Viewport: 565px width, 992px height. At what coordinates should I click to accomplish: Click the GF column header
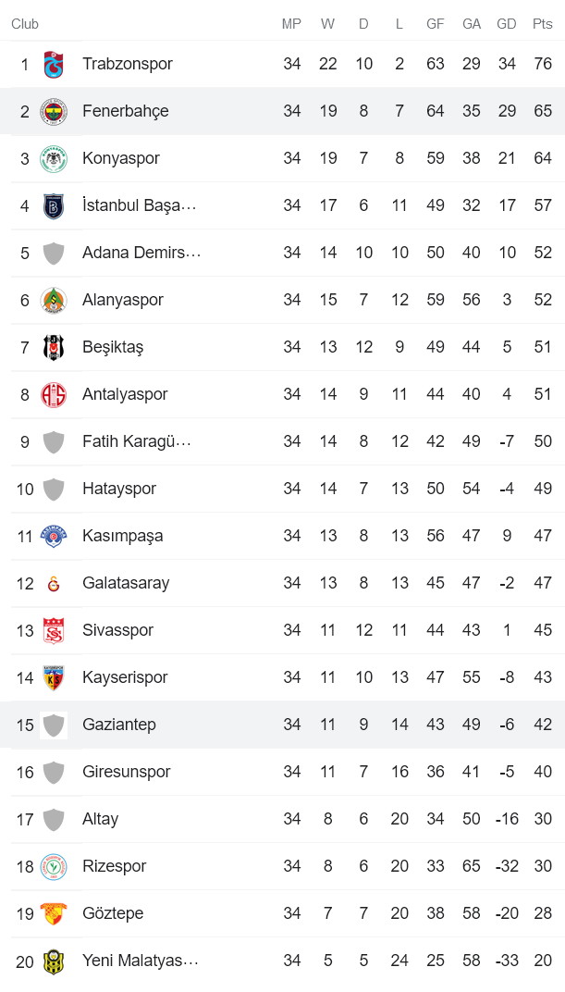(x=435, y=24)
